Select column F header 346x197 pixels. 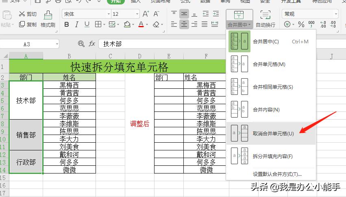206,56
